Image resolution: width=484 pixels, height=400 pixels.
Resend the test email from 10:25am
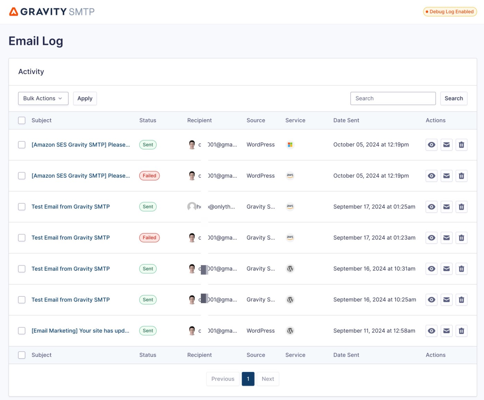447,300
